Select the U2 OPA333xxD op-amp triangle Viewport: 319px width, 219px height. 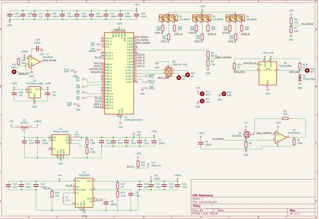[x=280, y=137]
